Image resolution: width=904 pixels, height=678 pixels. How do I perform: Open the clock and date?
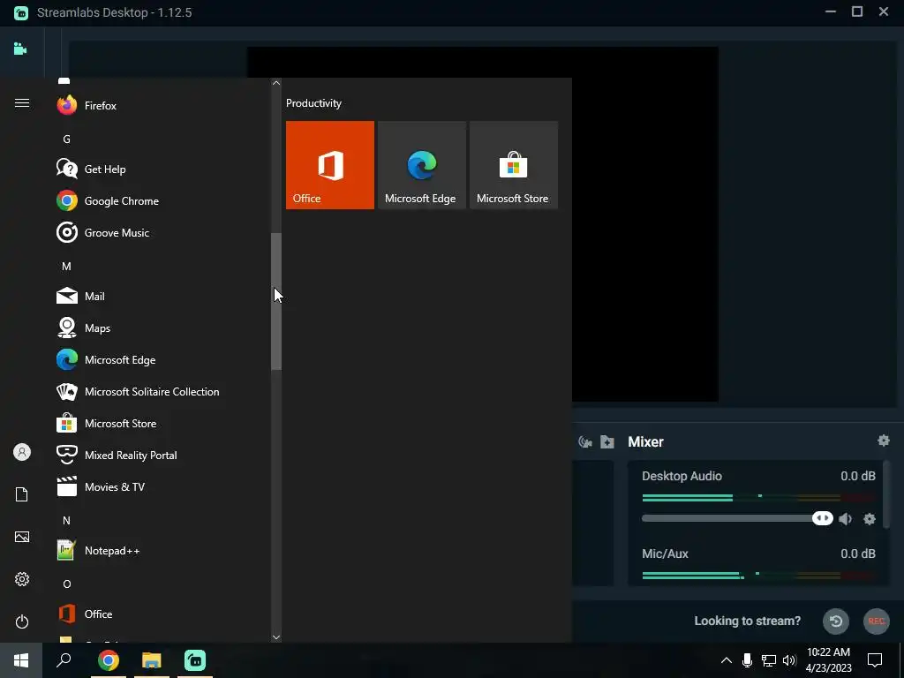point(828,660)
